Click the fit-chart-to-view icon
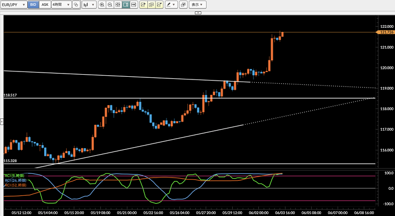The width and height of the screenshot is (395, 216). (118, 4)
